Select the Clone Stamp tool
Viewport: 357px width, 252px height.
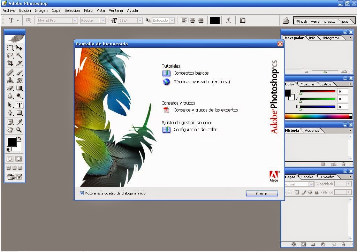(10, 80)
